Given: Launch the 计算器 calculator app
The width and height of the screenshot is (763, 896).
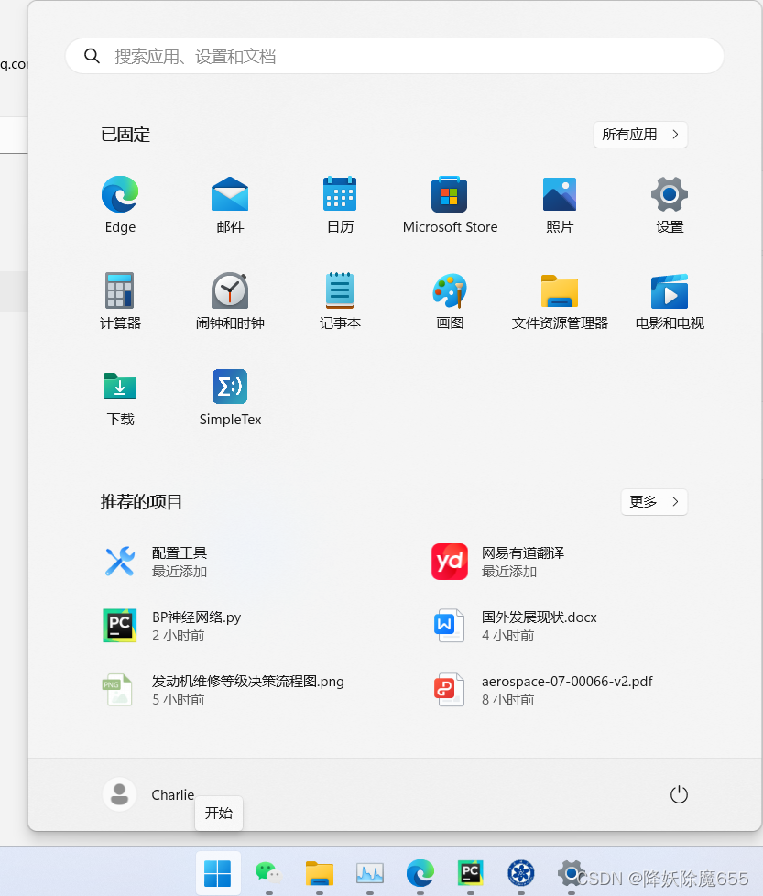Looking at the screenshot, I should pos(120,300).
